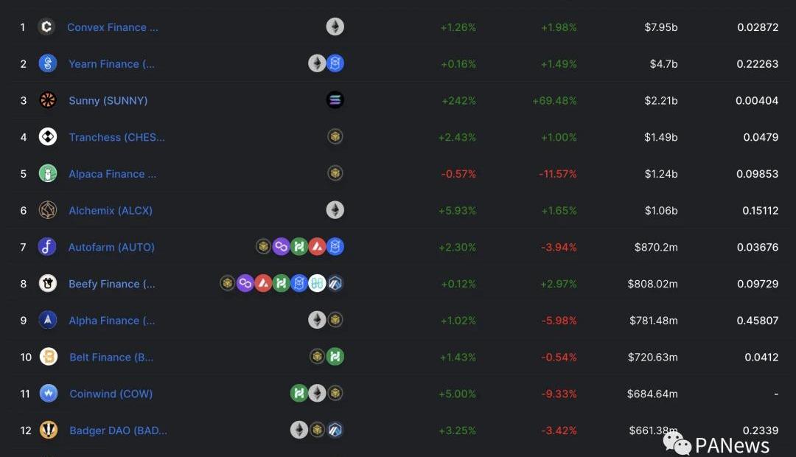
Task: Open the Autofarm (AUTO) link
Action: [111, 247]
